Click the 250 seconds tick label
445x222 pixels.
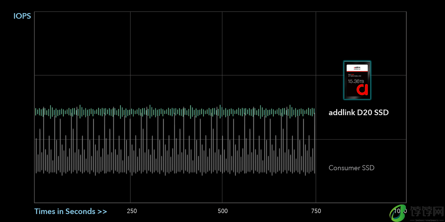pos(132,211)
